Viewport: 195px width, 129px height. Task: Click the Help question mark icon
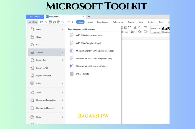(x=32, y=117)
